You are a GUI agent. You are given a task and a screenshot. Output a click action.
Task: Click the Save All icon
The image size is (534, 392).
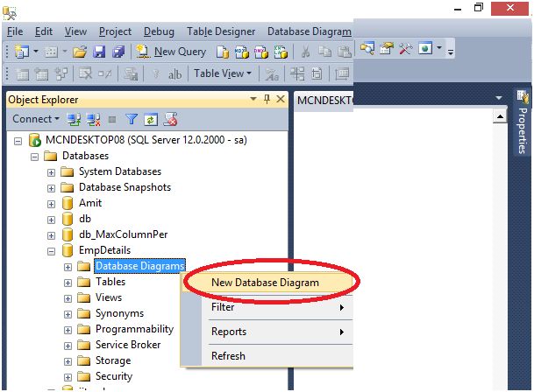[x=118, y=52]
